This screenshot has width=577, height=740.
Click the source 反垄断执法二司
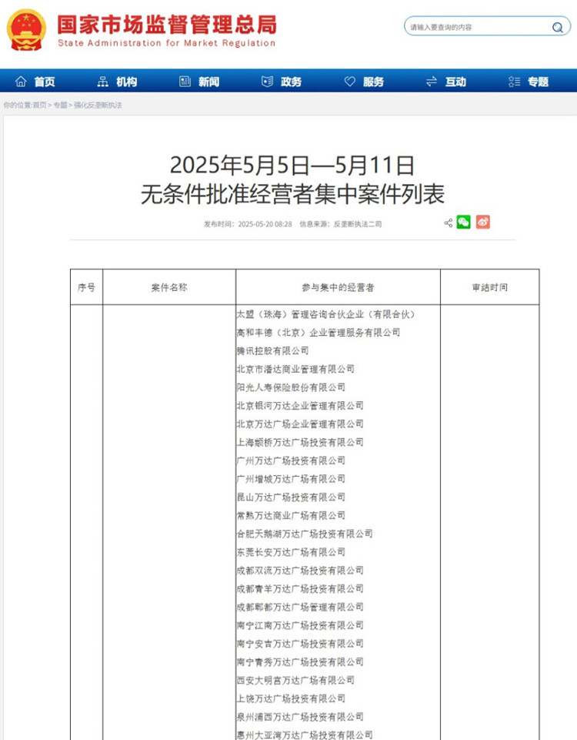[x=358, y=224]
